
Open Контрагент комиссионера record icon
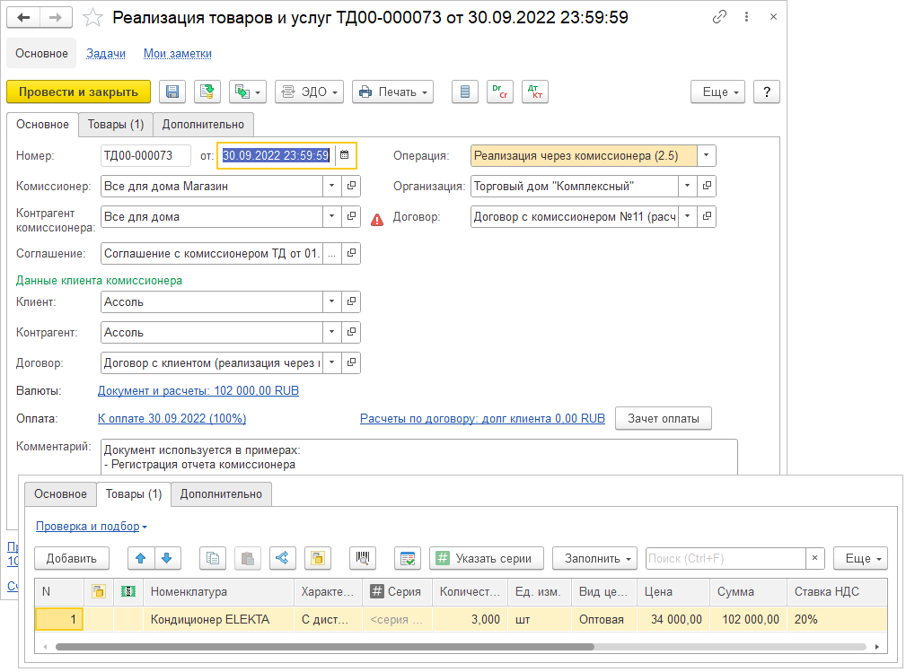pyautogui.click(x=351, y=216)
